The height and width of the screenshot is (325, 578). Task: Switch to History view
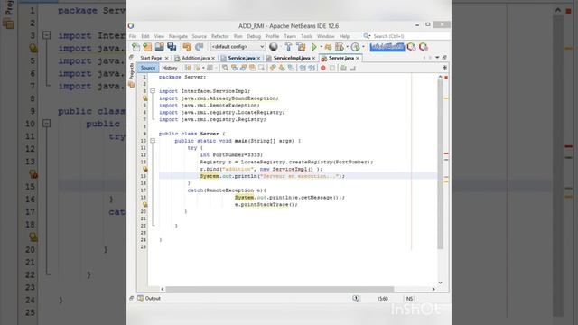[x=170, y=68]
